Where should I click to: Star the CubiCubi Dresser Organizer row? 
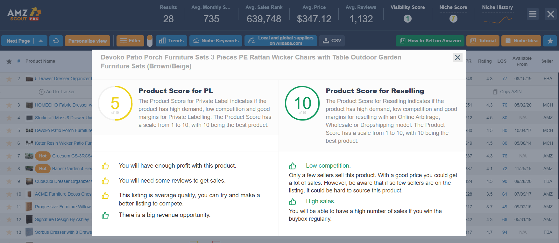(x=9, y=181)
